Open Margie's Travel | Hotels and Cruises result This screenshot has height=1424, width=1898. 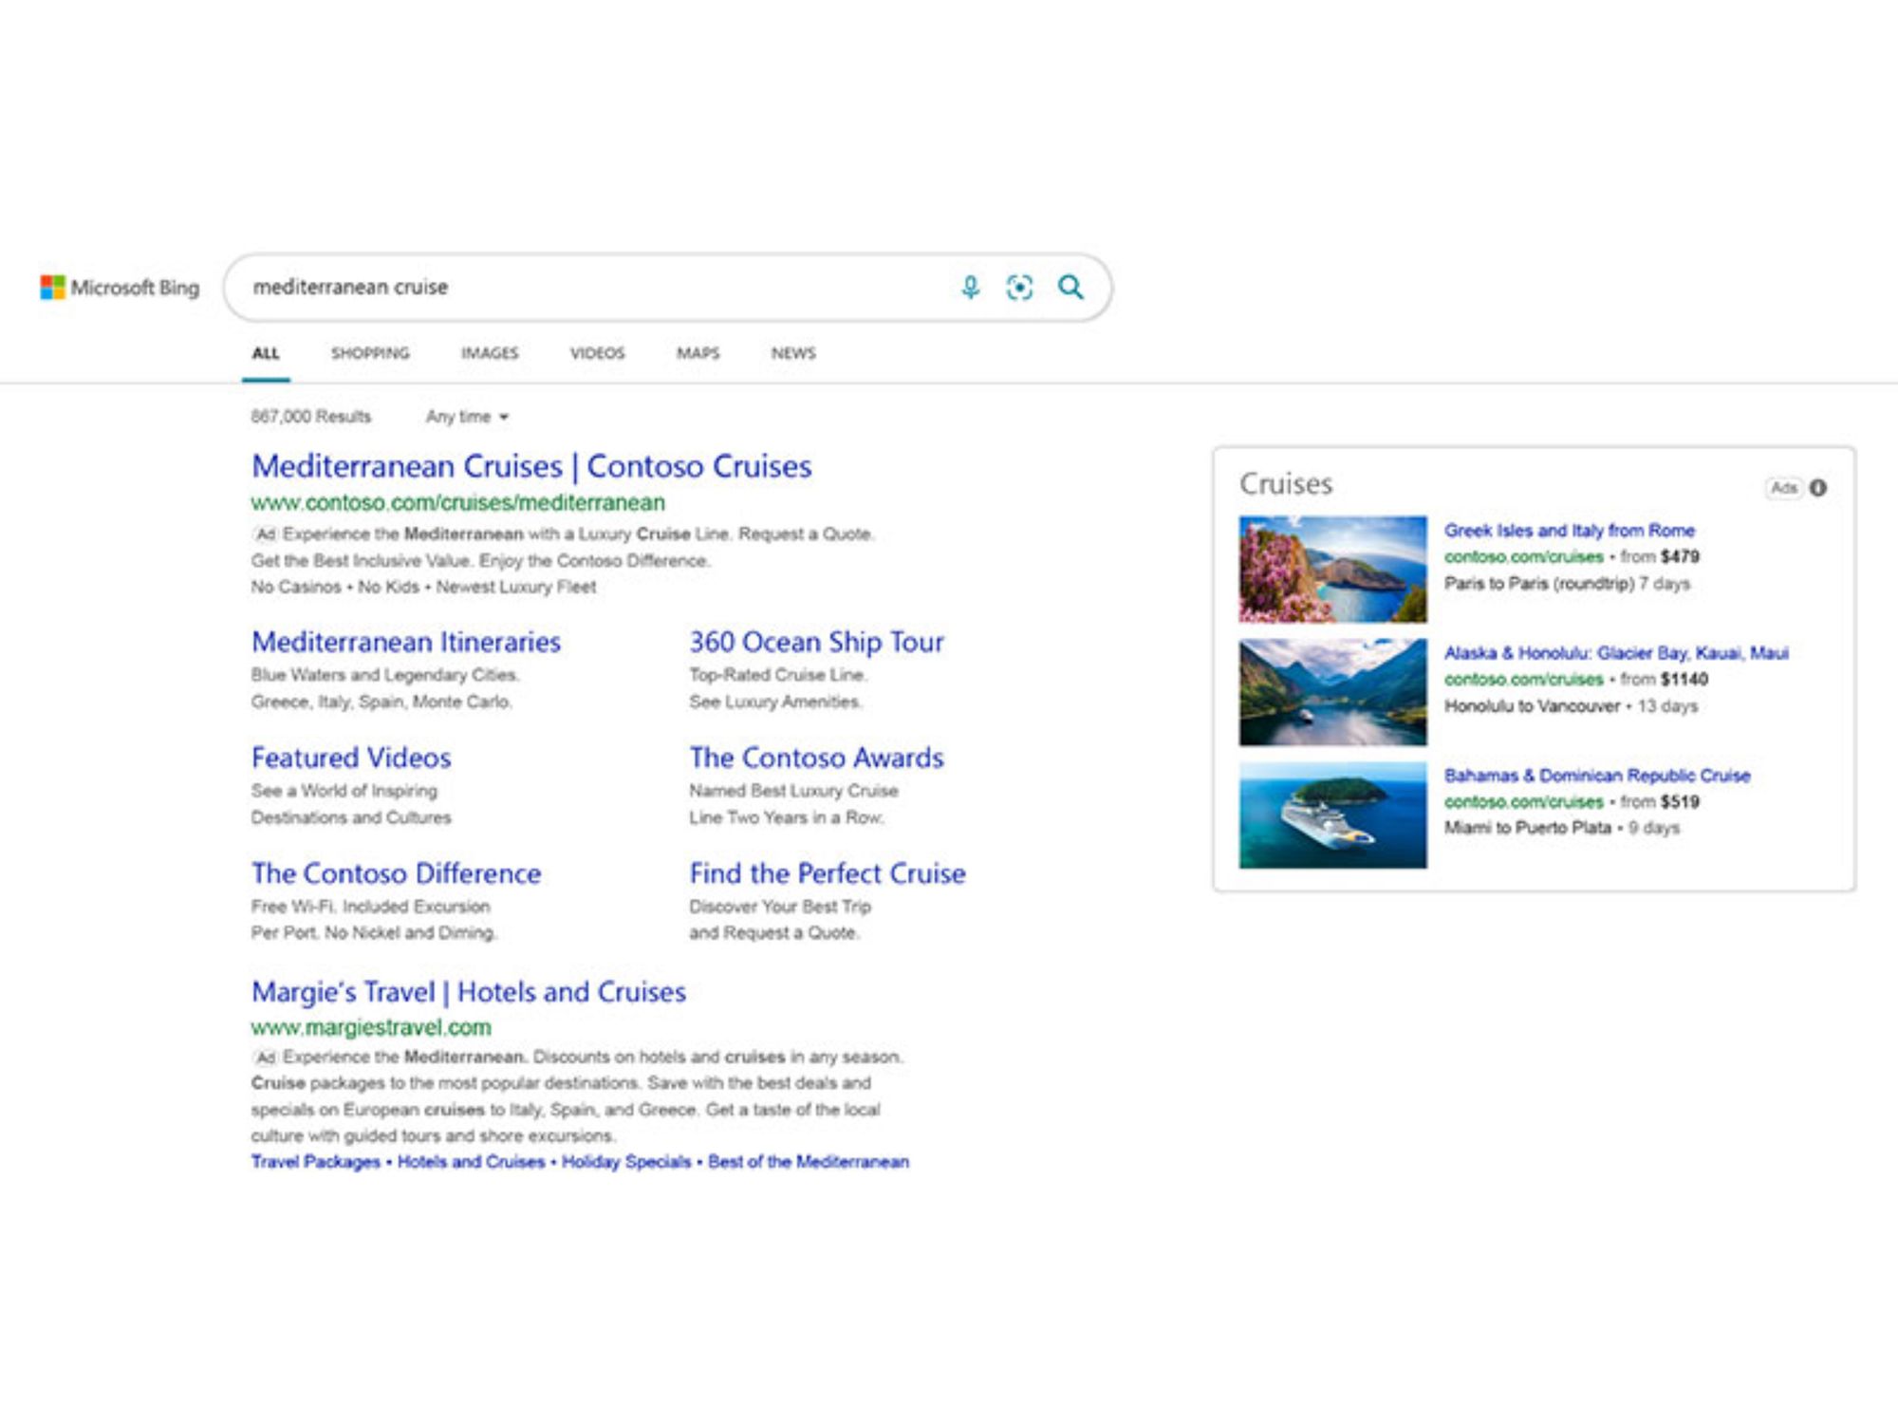469,992
